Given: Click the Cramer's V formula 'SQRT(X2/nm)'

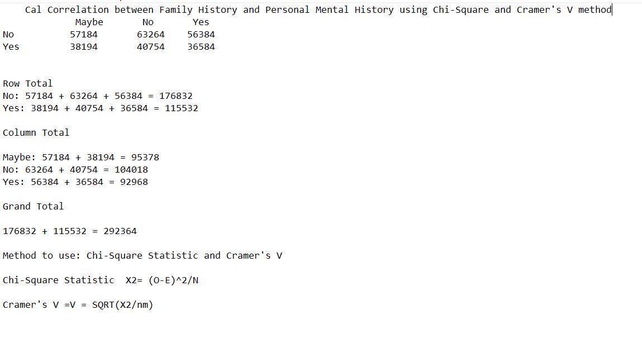Looking at the screenshot, I should [122, 305].
